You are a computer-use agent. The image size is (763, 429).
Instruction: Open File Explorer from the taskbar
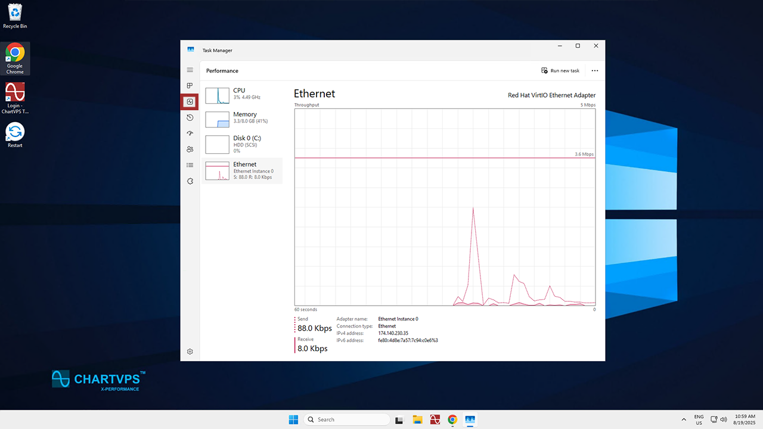[418, 419]
